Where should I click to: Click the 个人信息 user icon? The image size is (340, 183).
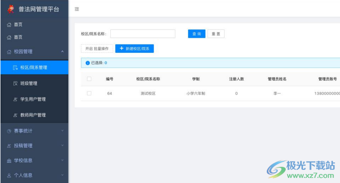(x=9, y=175)
